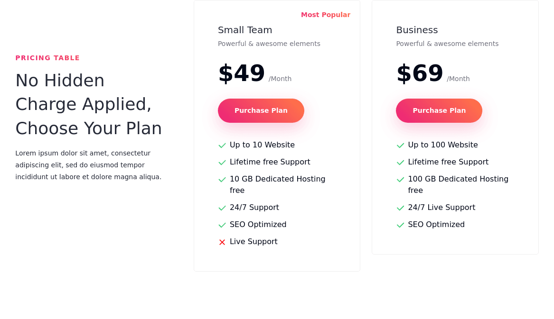
Task: Click checkmark beside Business SEO Optimized
Action: (400, 225)
